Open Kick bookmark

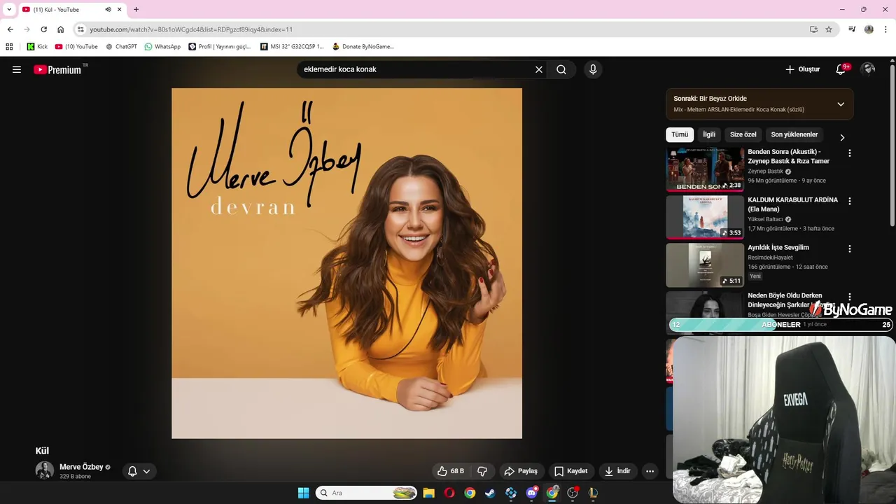click(x=37, y=46)
